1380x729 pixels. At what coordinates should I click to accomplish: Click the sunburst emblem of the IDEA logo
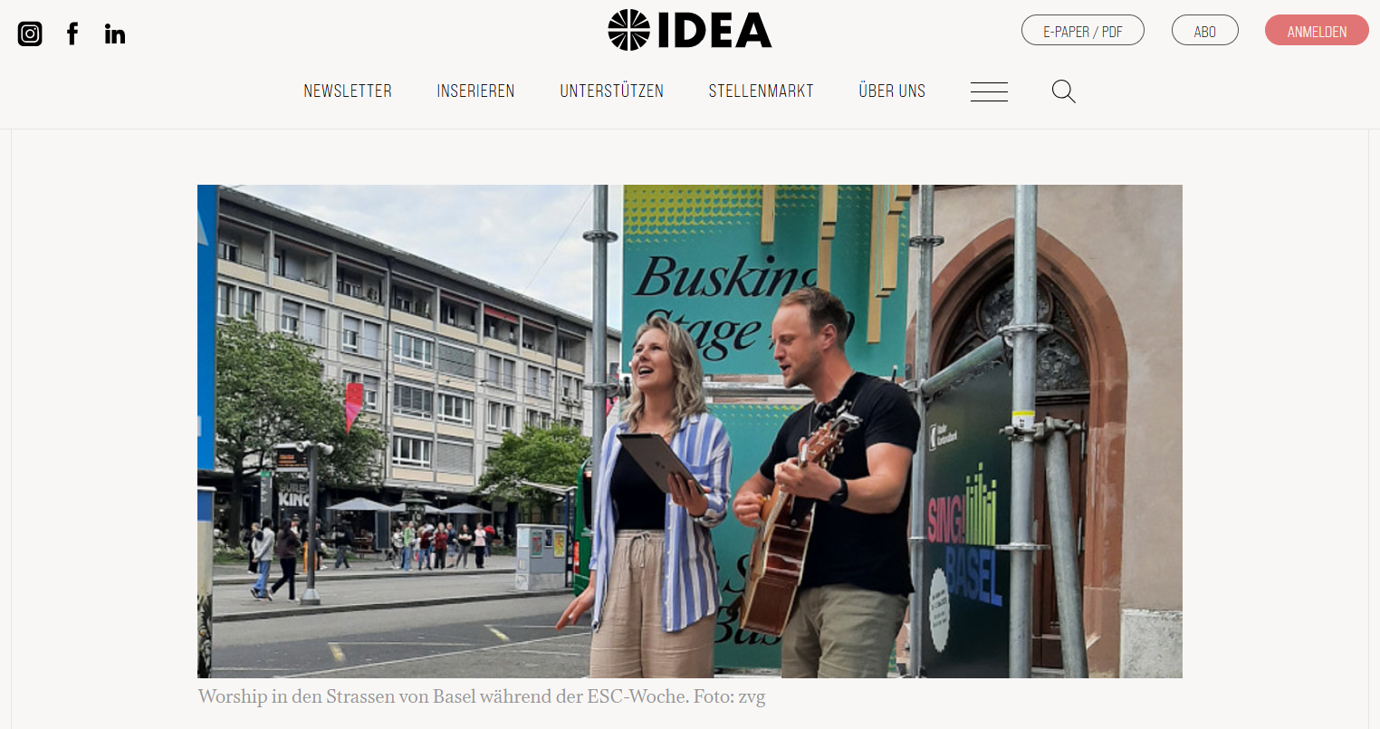click(x=628, y=30)
